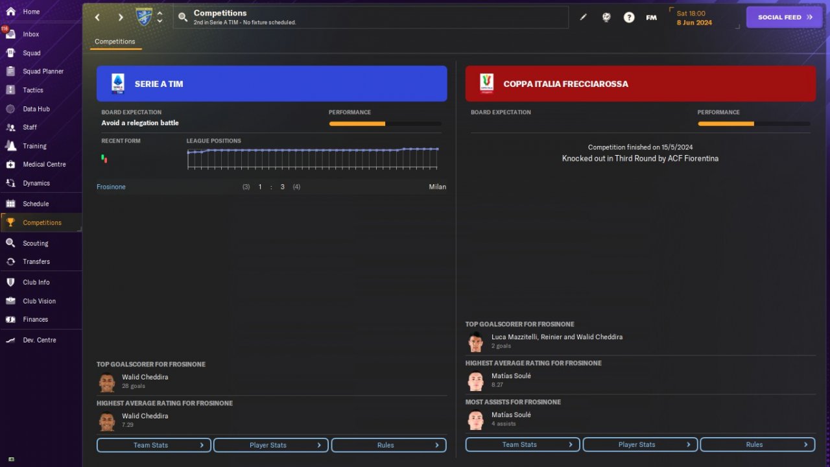Click 'Luca Mazzitelli, Reinier and Walid Cheddira' text
Image resolution: width=830 pixels, height=467 pixels.
[557, 337]
